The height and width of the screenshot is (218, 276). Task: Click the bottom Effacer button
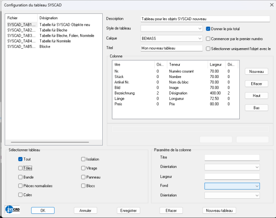(x=171, y=210)
